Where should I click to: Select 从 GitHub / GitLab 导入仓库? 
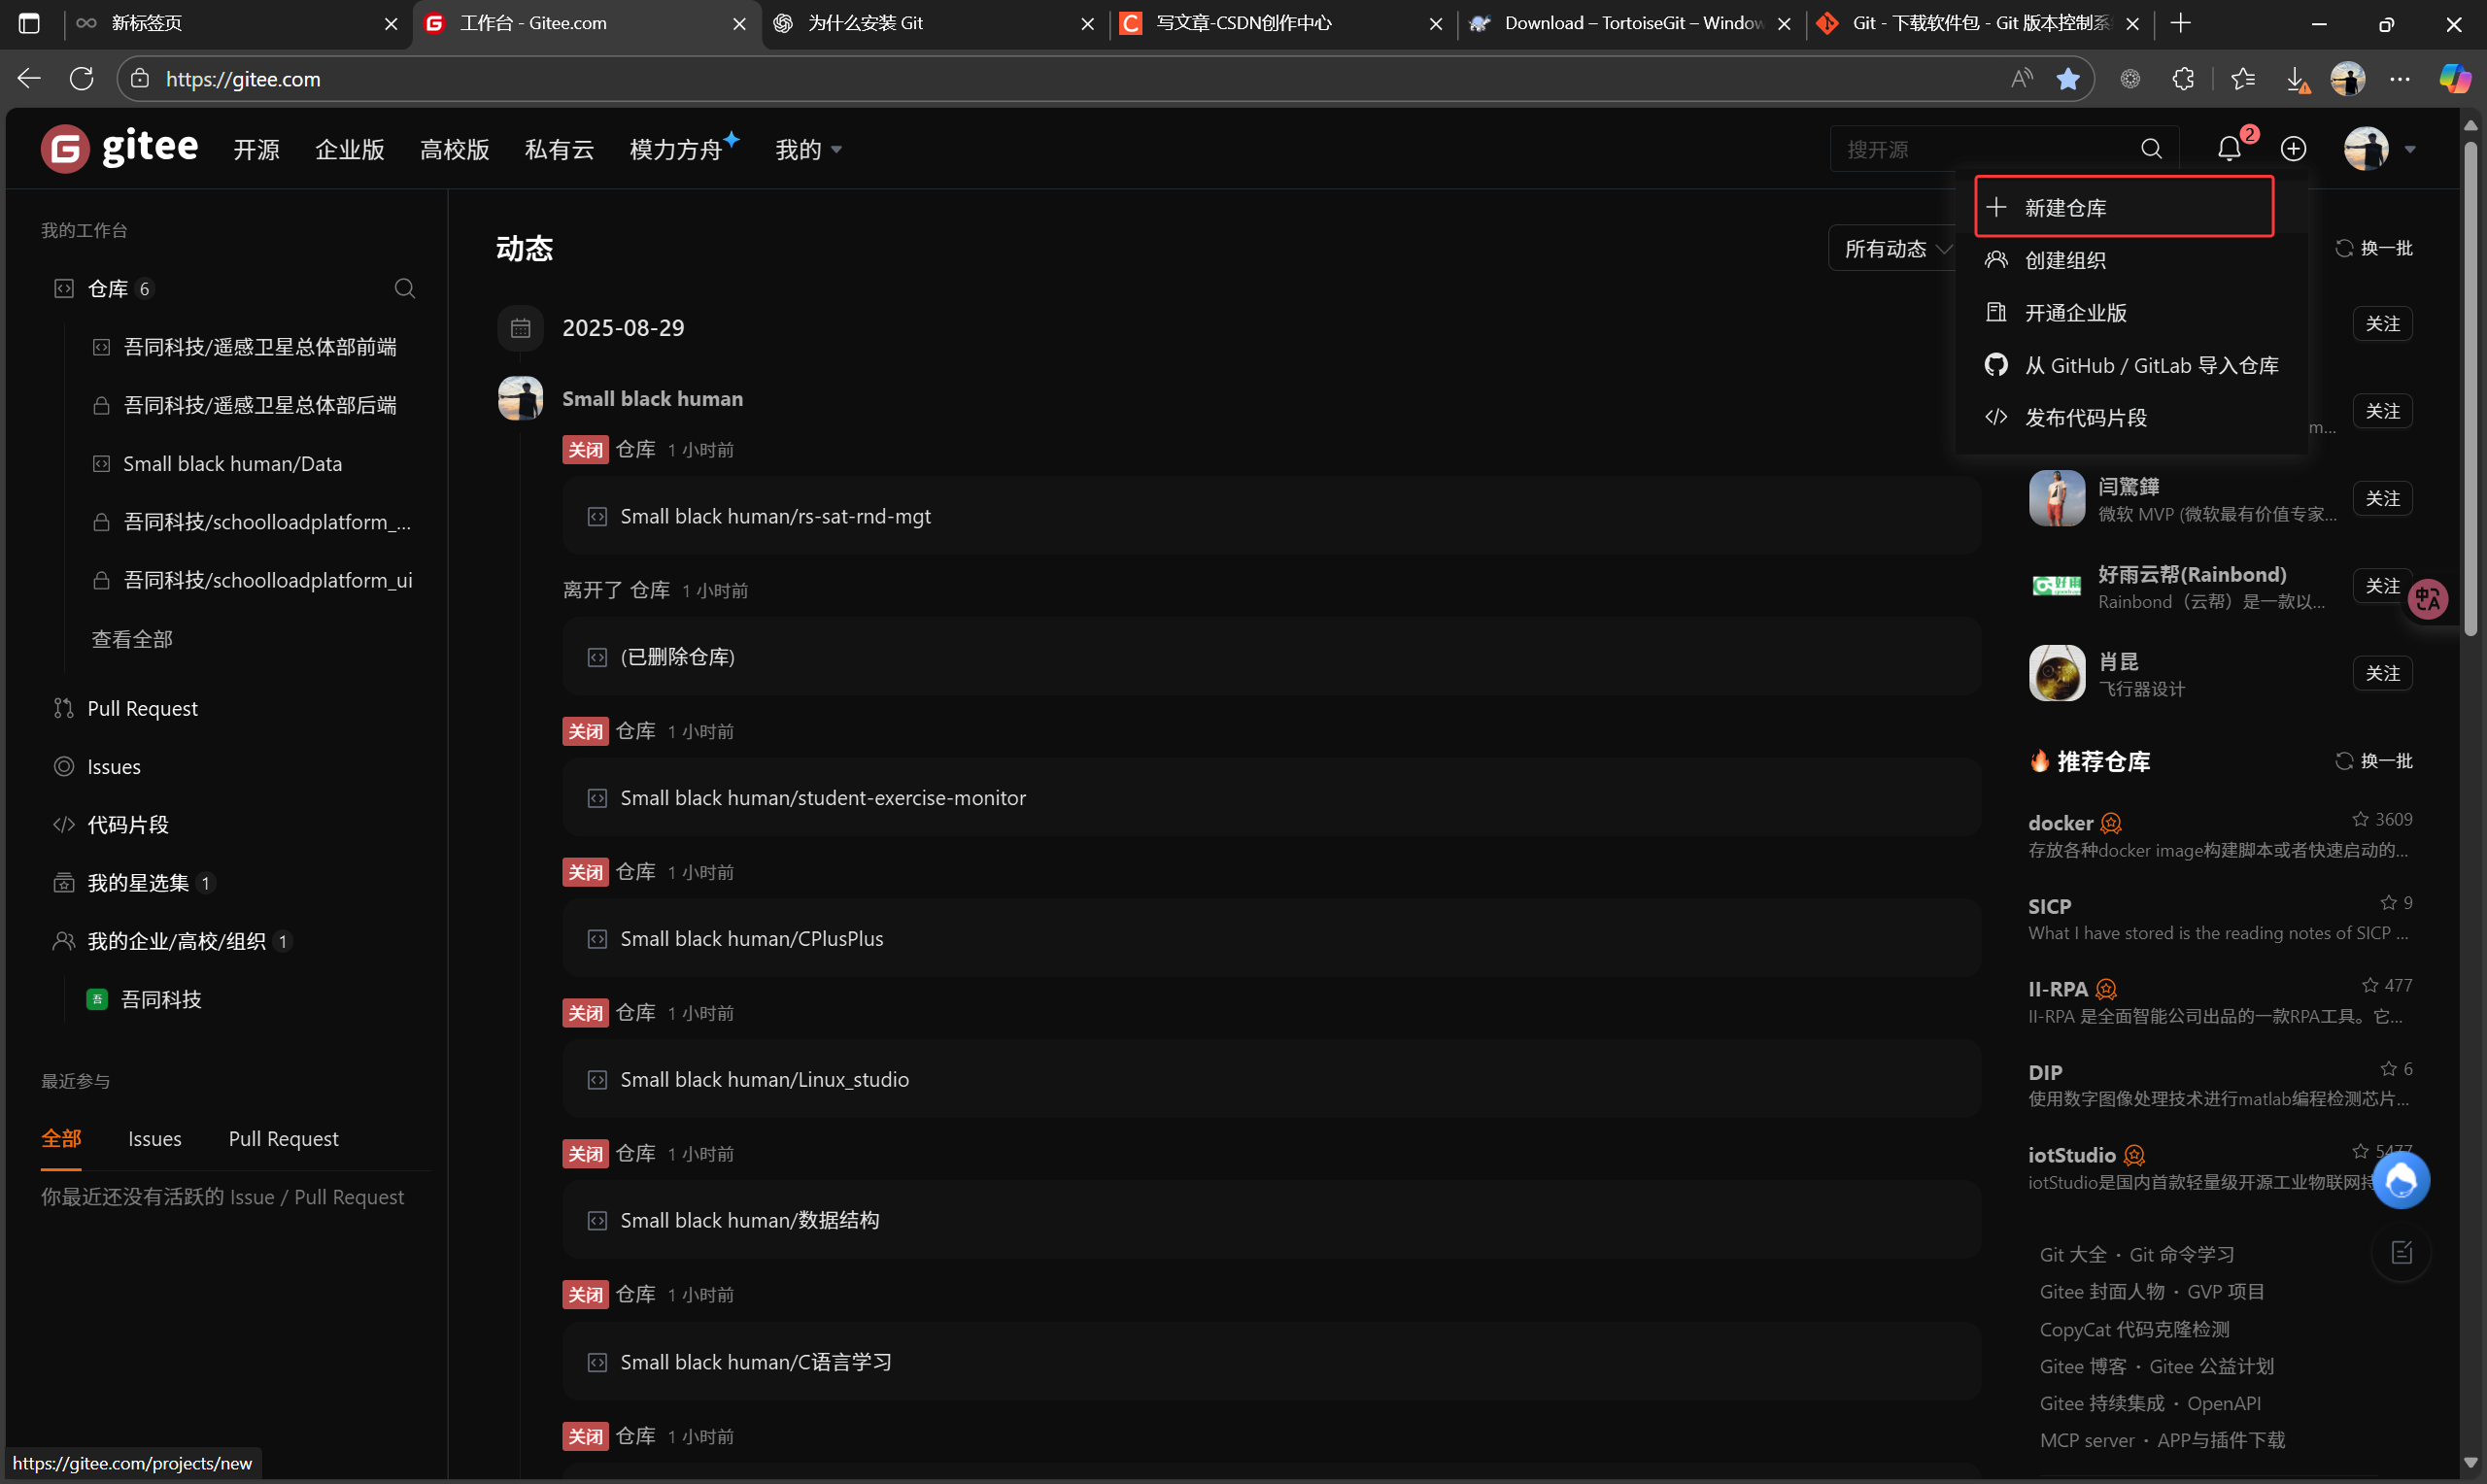(2131, 365)
